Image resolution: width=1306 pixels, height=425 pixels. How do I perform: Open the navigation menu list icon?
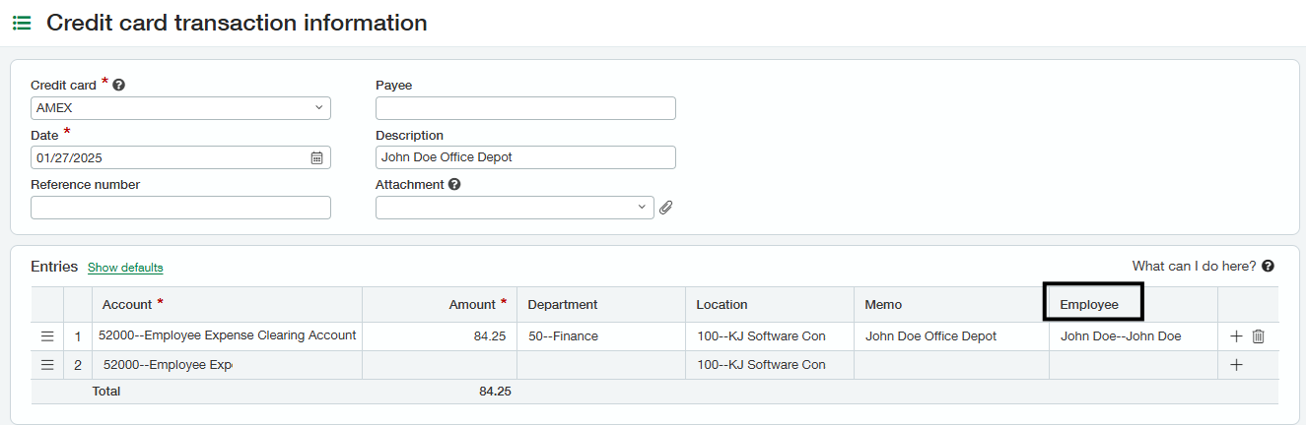click(22, 23)
